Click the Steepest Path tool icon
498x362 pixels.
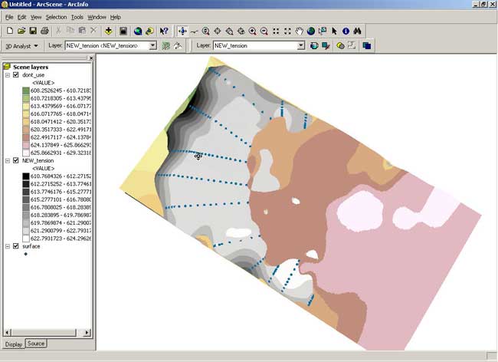pyautogui.click(x=178, y=46)
